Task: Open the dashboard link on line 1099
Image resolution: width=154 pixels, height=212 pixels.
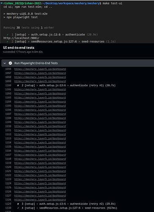Action: (40, 81)
